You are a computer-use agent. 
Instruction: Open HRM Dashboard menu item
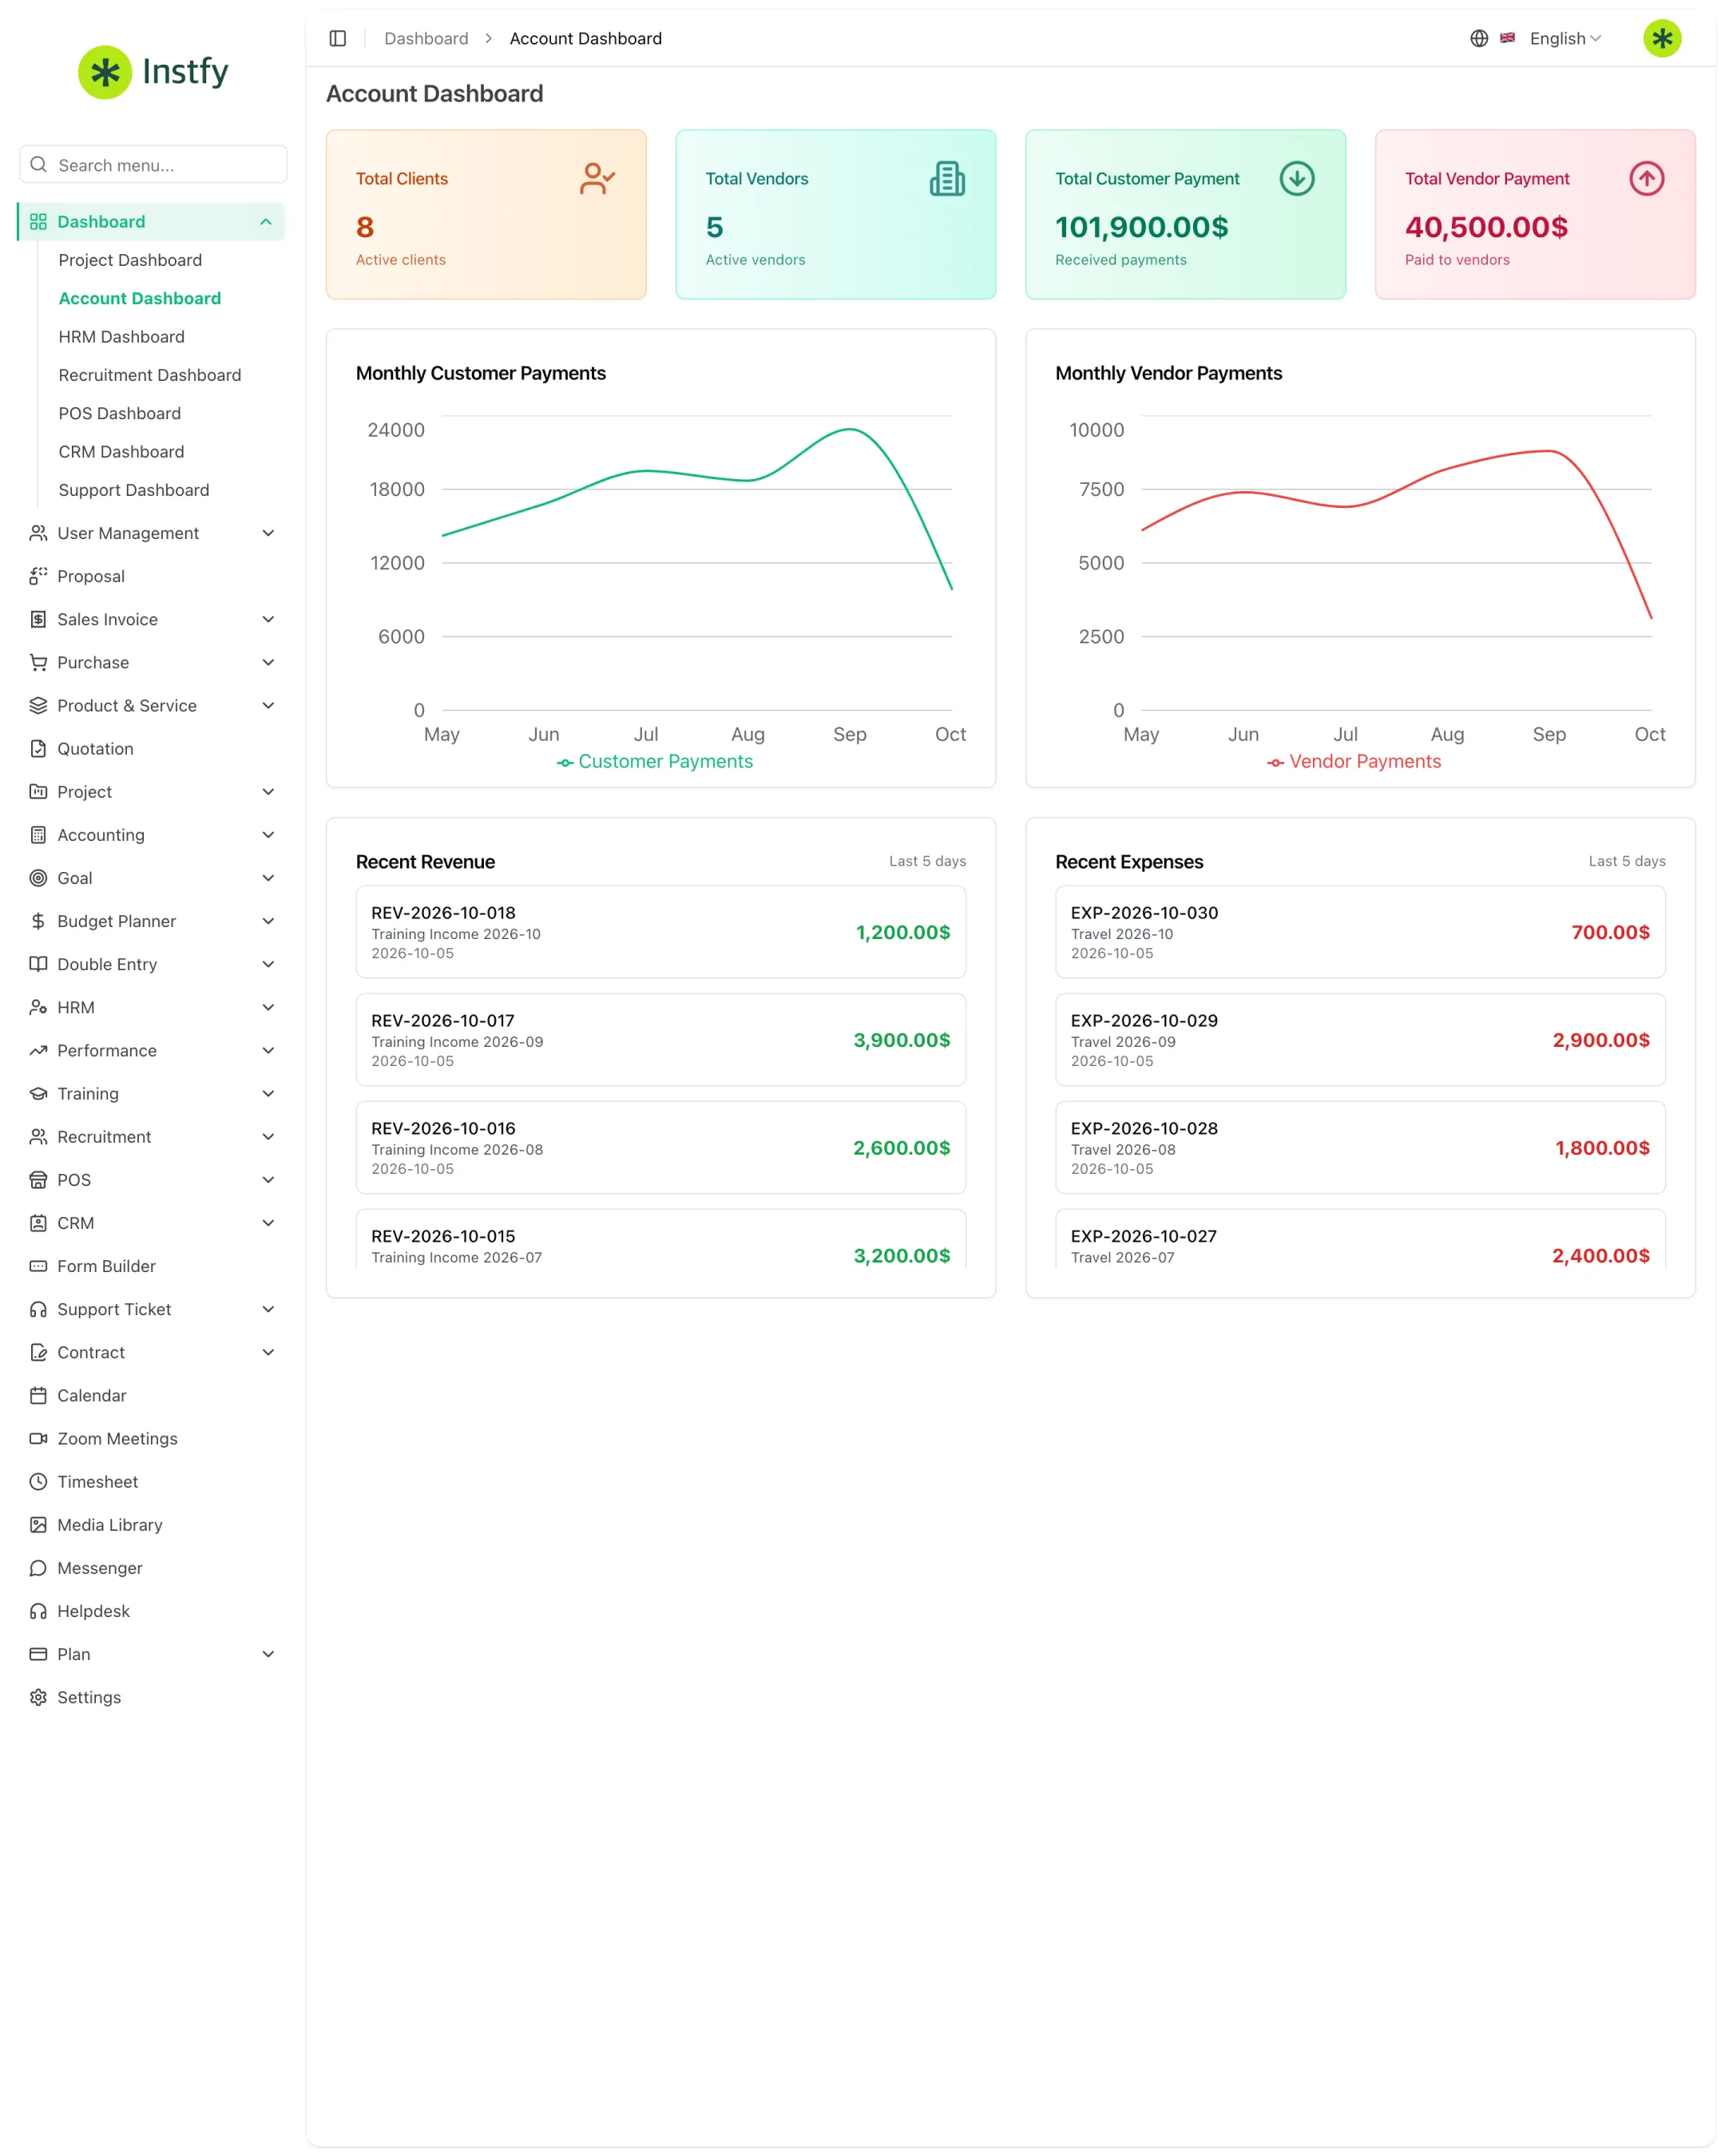(x=121, y=337)
